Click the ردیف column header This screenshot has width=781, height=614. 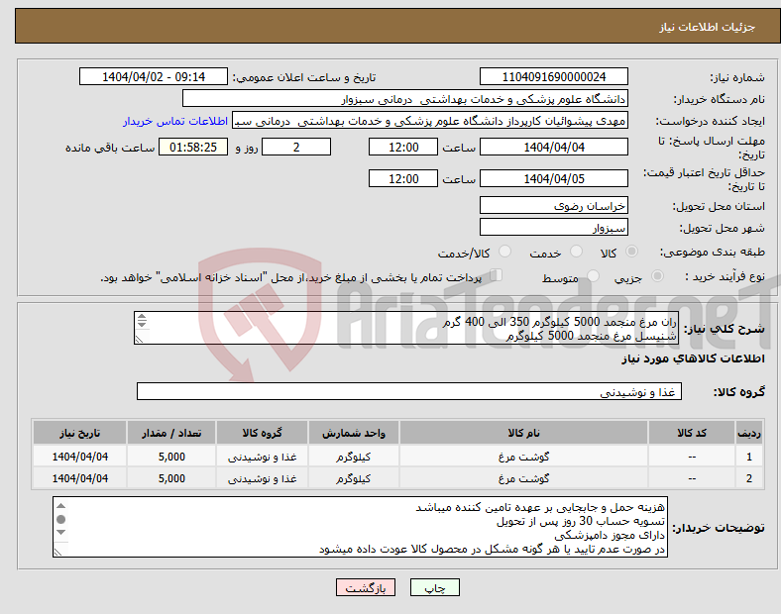click(x=749, y=433)
